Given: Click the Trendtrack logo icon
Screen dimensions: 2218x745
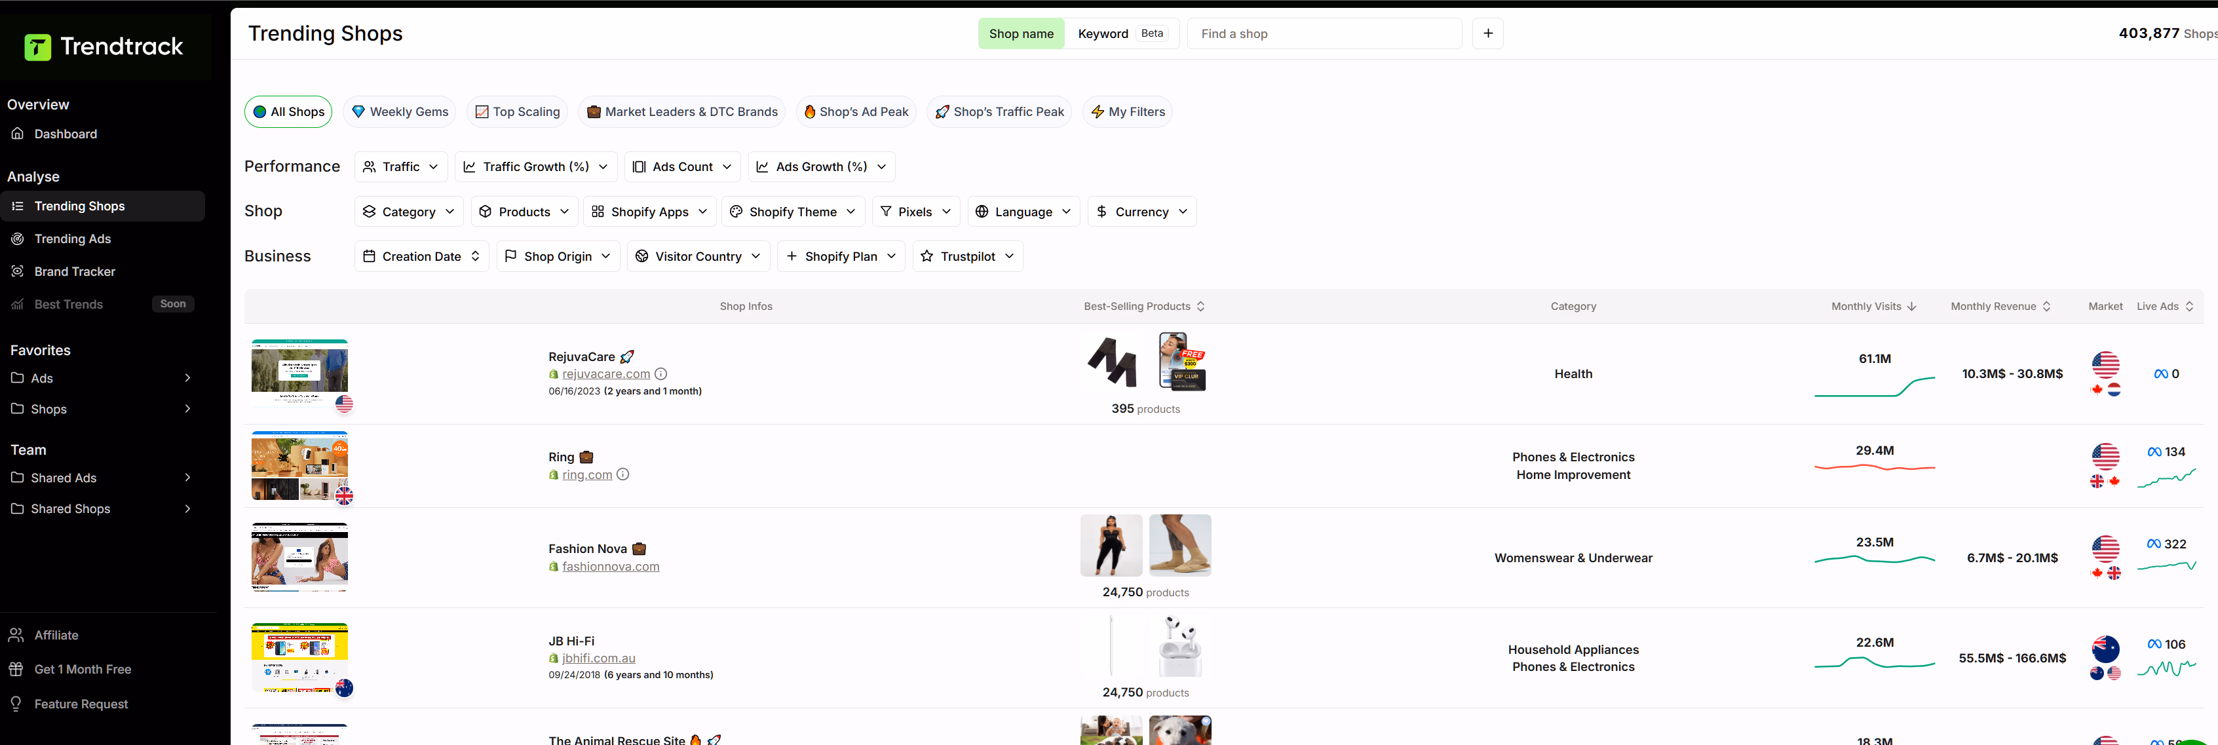Looking at the screenshot, I should [38, 47].
